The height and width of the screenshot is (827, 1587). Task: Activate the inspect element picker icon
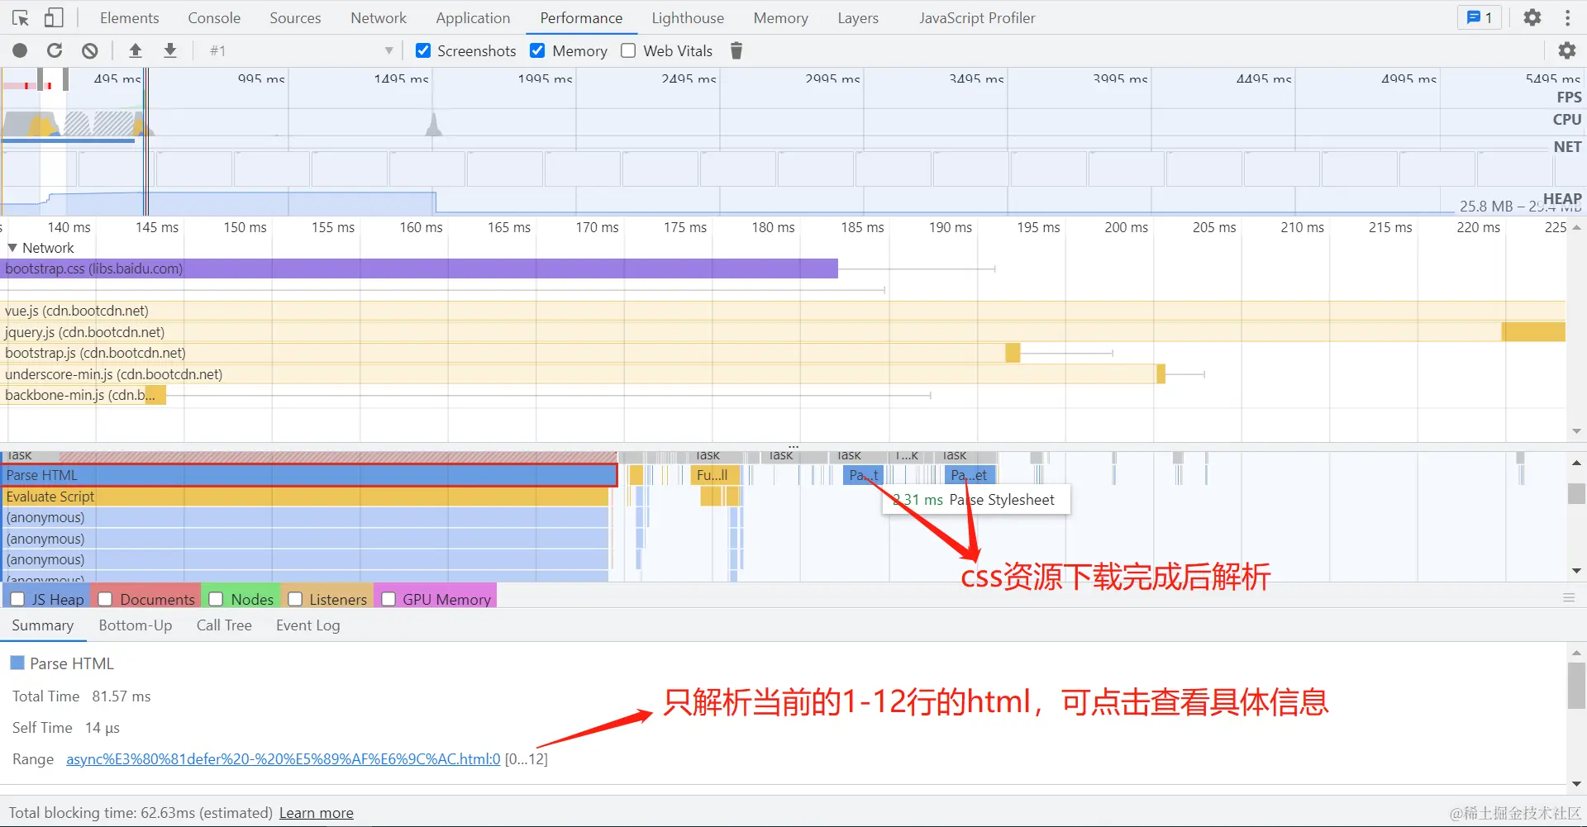coord(21,17)
